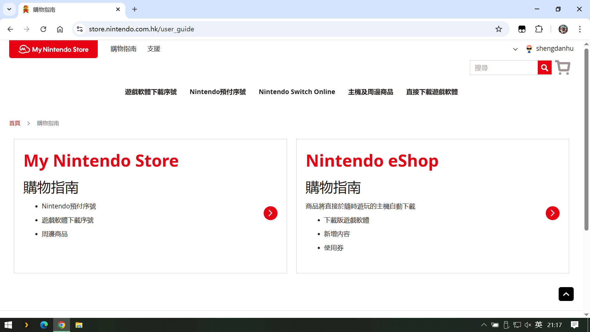Switch the 英 input method indicator
590x332 pixels.
click(539, 325)
